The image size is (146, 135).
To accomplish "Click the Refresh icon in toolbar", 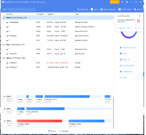I will coord(5,9).
